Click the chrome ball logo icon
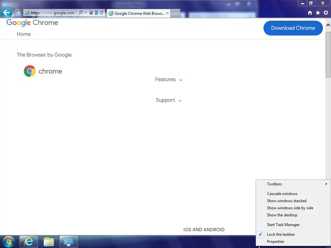 coord(29,71)
